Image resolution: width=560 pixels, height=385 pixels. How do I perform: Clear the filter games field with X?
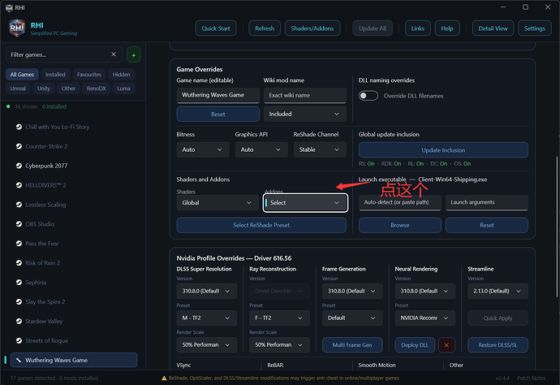(x=114, y=54)
